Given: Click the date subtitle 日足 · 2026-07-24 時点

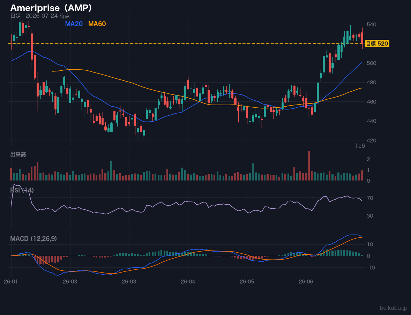Looking at the screenshot, I should pyautogui.click(x=40, y=16).
